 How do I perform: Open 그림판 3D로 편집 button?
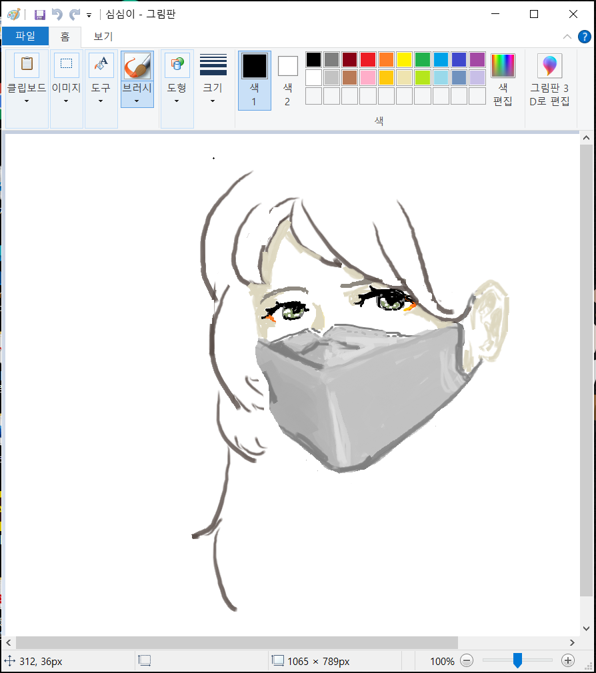tap(549, 80)
